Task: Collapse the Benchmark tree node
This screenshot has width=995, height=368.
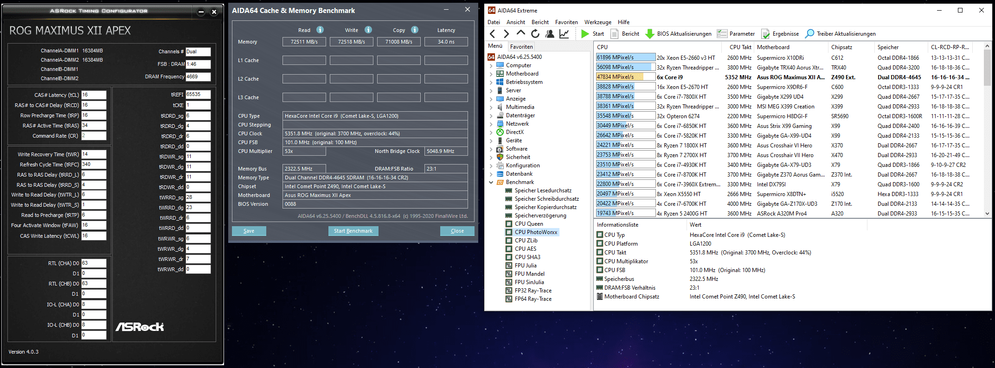Action: point(491,183)
